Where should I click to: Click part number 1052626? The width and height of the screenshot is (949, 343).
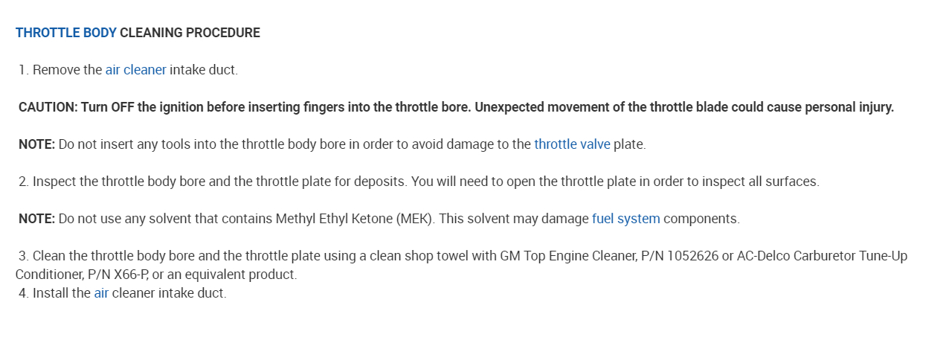tap(692, 256)
